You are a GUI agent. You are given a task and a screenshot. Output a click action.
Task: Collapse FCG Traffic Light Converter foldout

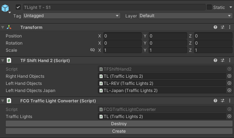pos(3,101)
